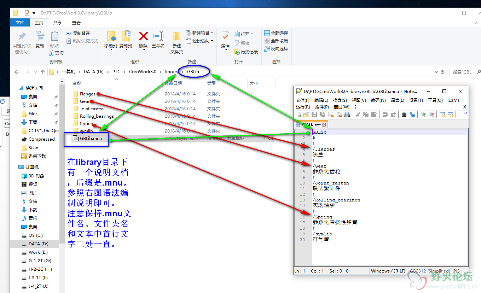Open the 打开 dropdown in the ribbon
The image size is (481, 293).
pos(252,34)
